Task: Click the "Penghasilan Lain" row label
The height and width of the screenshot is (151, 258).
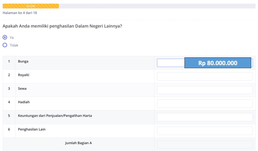Action: [x=32, y=130]
